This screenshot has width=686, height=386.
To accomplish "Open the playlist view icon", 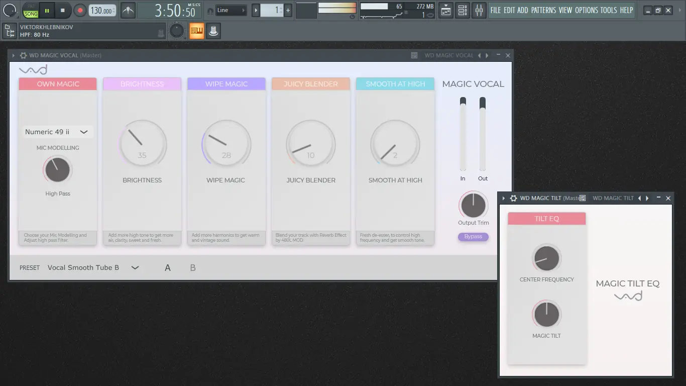I will [x=446, y=10].
